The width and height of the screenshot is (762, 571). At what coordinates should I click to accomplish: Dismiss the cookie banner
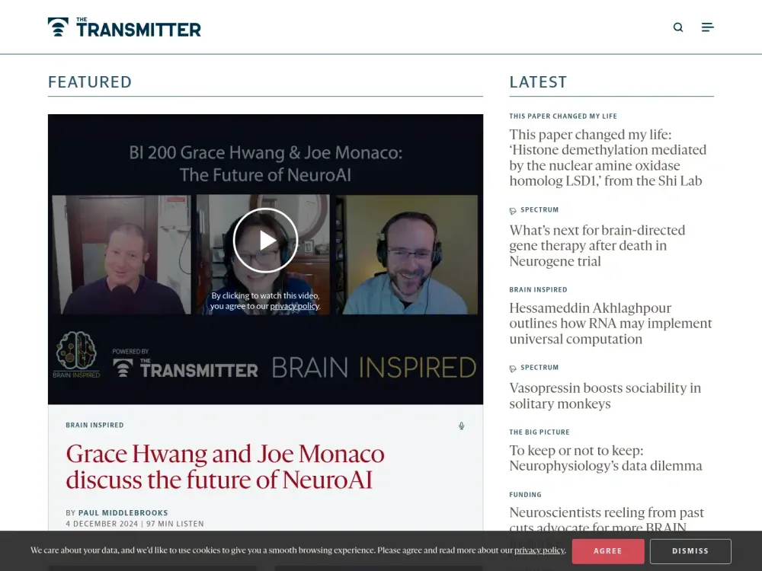[690, 551]
